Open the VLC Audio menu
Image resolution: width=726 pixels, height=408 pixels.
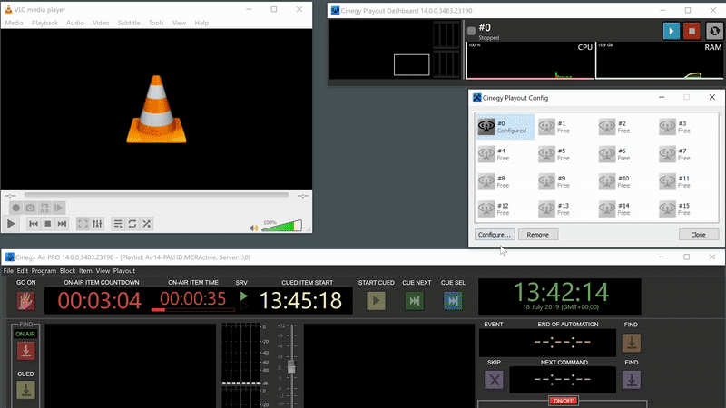click(x=75, y=23)
